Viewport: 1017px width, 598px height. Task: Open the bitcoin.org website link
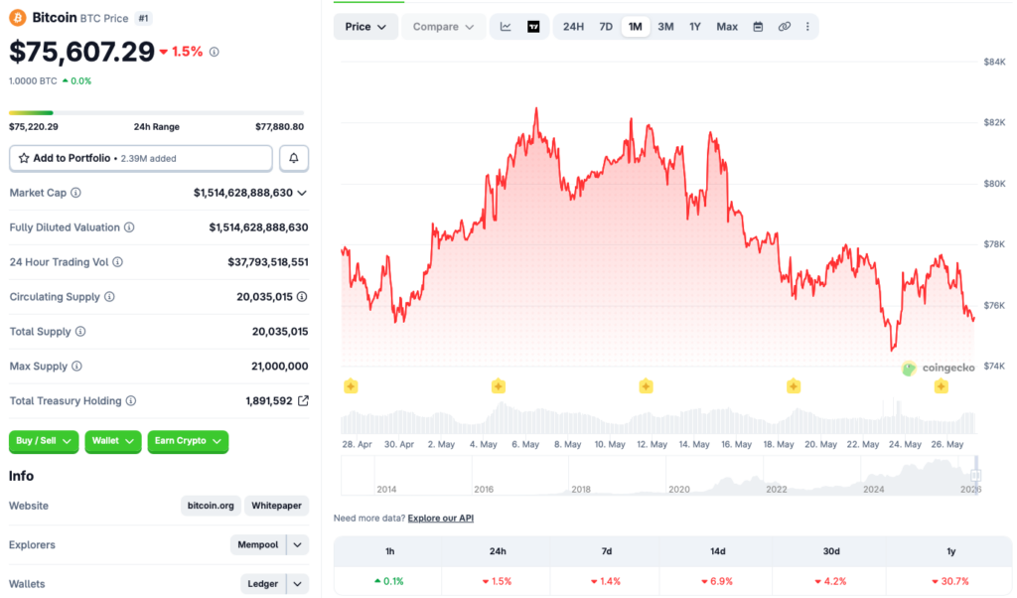[211, 506]
